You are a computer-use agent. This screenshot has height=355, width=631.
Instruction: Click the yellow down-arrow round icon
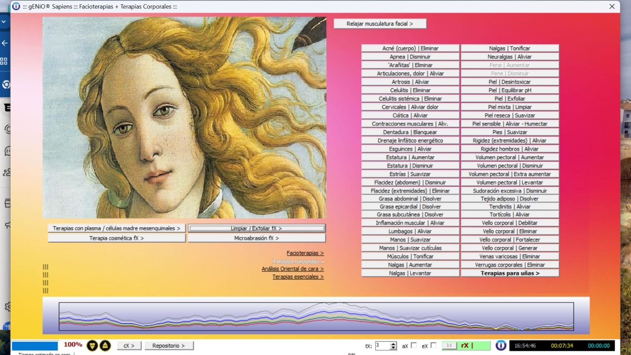click(92, 346)
